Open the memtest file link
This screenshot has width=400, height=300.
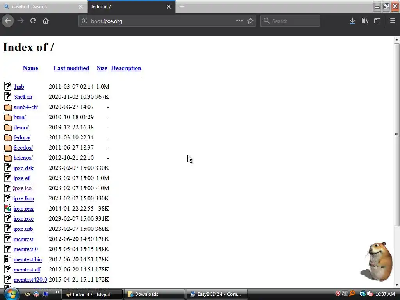pyautogui.click(x=23, y=239)
